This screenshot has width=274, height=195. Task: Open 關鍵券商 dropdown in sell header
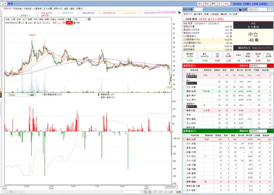pyautogui.click(x=258, y=131)
